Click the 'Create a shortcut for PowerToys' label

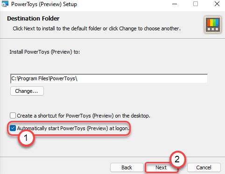[x=84, y=116]
